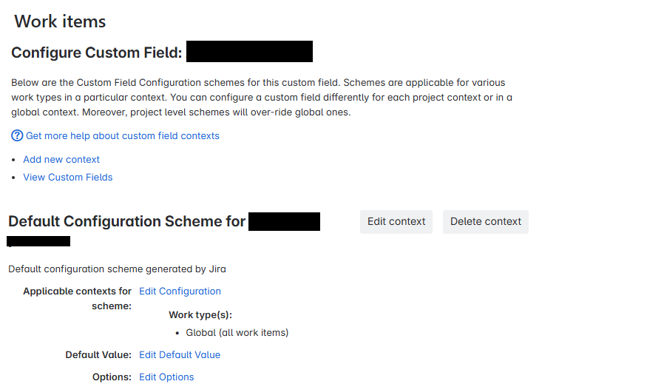Click the 'Applicable contexts for scheme:' label
Viewport: 647px width, 384px height.
(78, 298)
